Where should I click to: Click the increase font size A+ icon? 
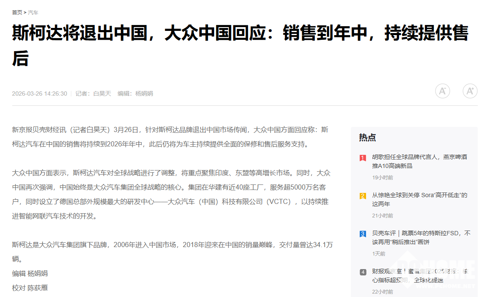(x=470, y=91)
